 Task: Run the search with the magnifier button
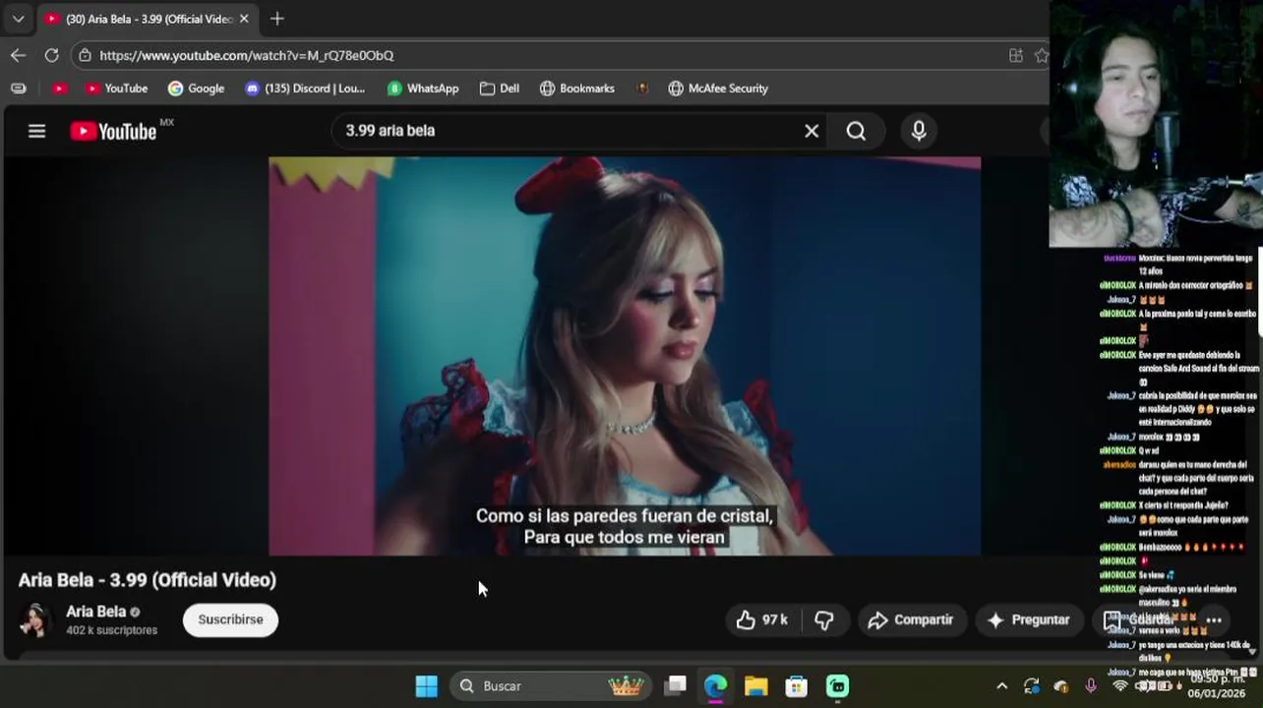coord(856,131)
